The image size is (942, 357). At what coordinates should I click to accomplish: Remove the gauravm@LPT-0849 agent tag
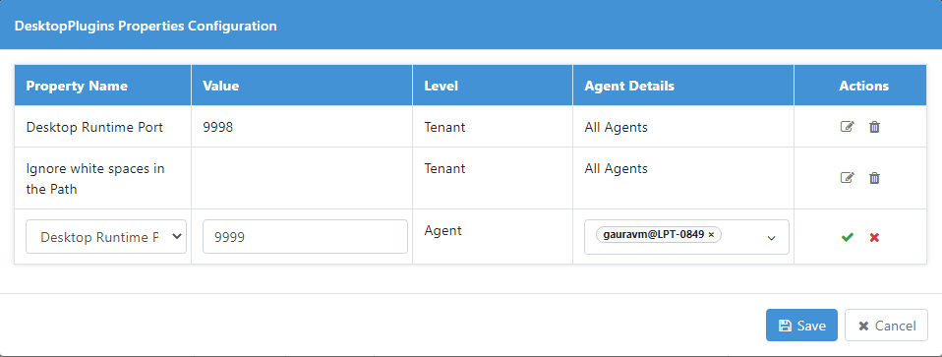point(711,235)
